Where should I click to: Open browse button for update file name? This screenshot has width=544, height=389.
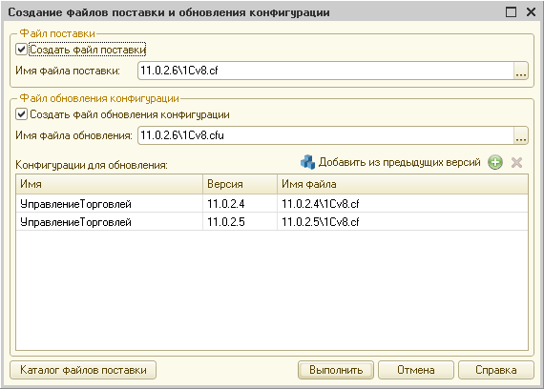(x=521, y=135)
